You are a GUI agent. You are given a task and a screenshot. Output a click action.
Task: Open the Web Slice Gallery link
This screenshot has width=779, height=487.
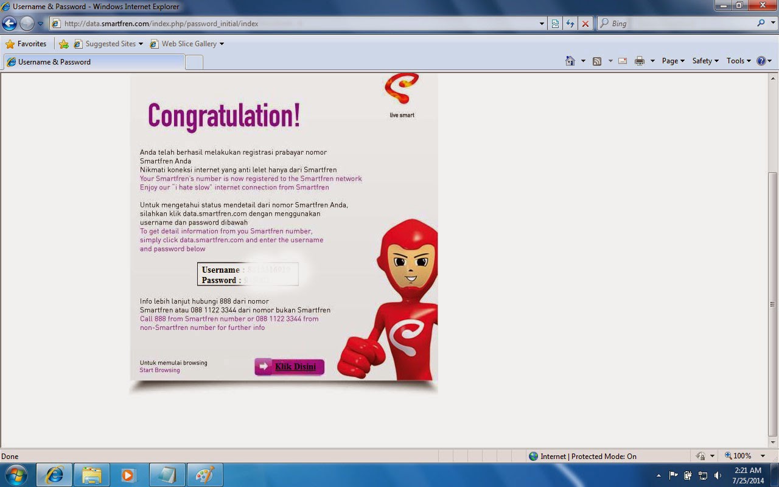pos(183,44)
